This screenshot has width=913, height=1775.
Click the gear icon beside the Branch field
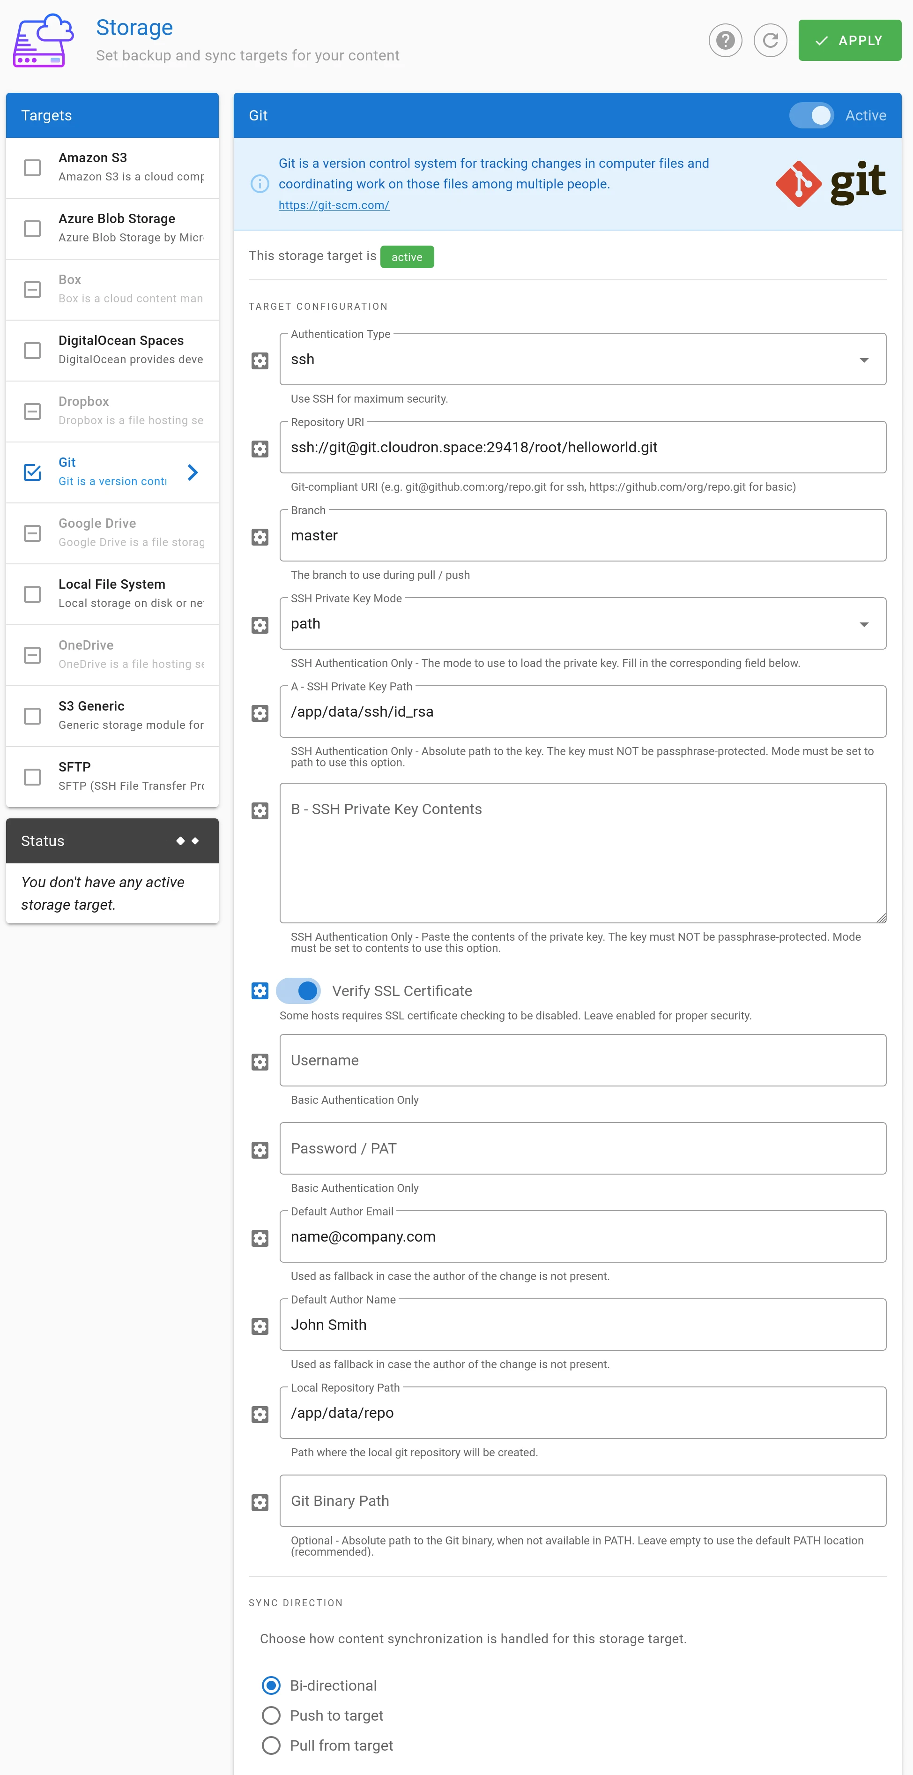(260, 537)
